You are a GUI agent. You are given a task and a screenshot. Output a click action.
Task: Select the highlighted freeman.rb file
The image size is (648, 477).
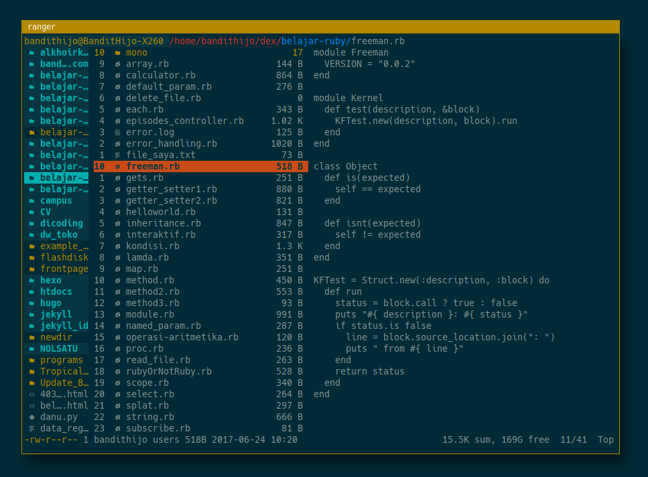click(153, 166)
